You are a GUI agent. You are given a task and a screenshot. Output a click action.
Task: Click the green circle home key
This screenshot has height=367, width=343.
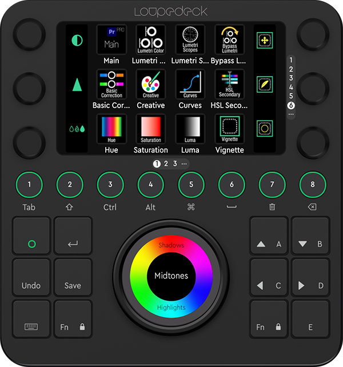tap(31, 236)
